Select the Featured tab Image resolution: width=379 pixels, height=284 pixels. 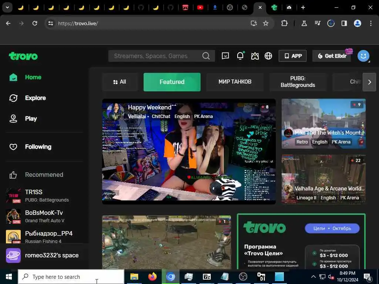click(172, 82)
